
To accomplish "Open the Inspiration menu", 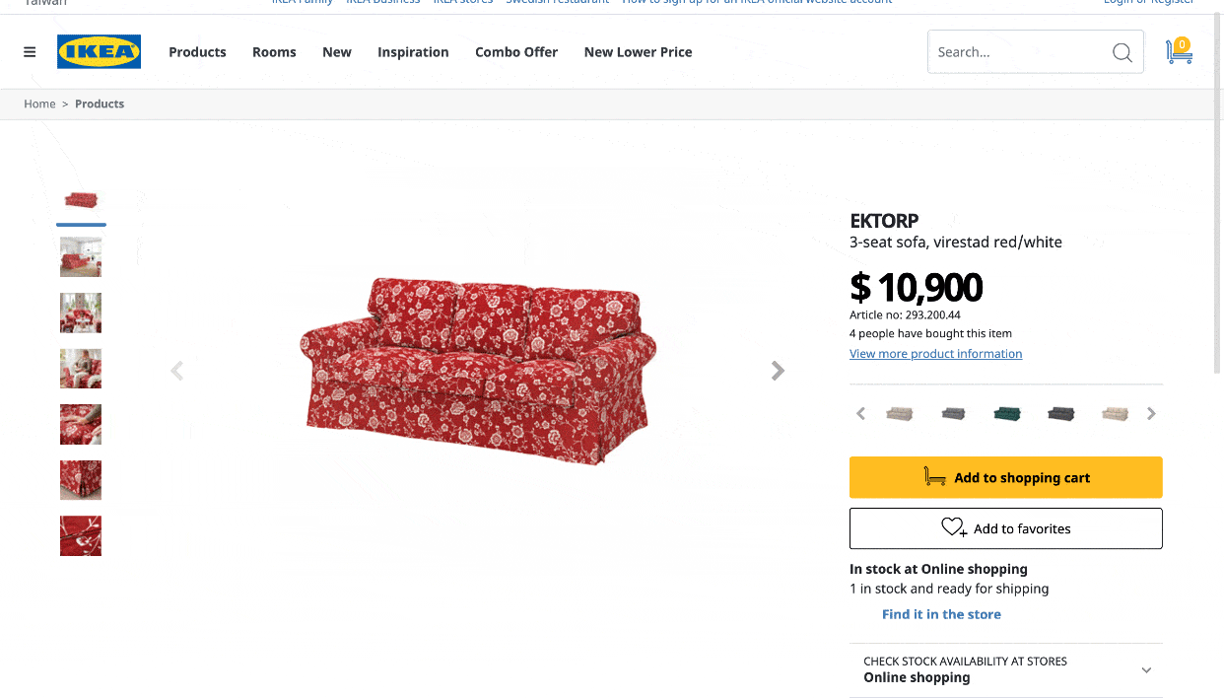I will [x=413, y=52].
